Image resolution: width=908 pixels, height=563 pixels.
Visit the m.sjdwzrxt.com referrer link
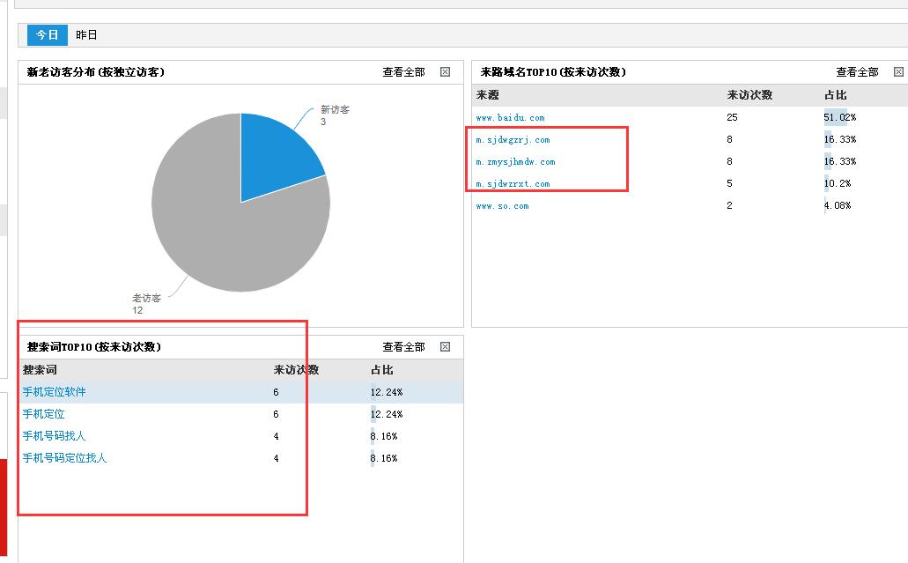513,184
